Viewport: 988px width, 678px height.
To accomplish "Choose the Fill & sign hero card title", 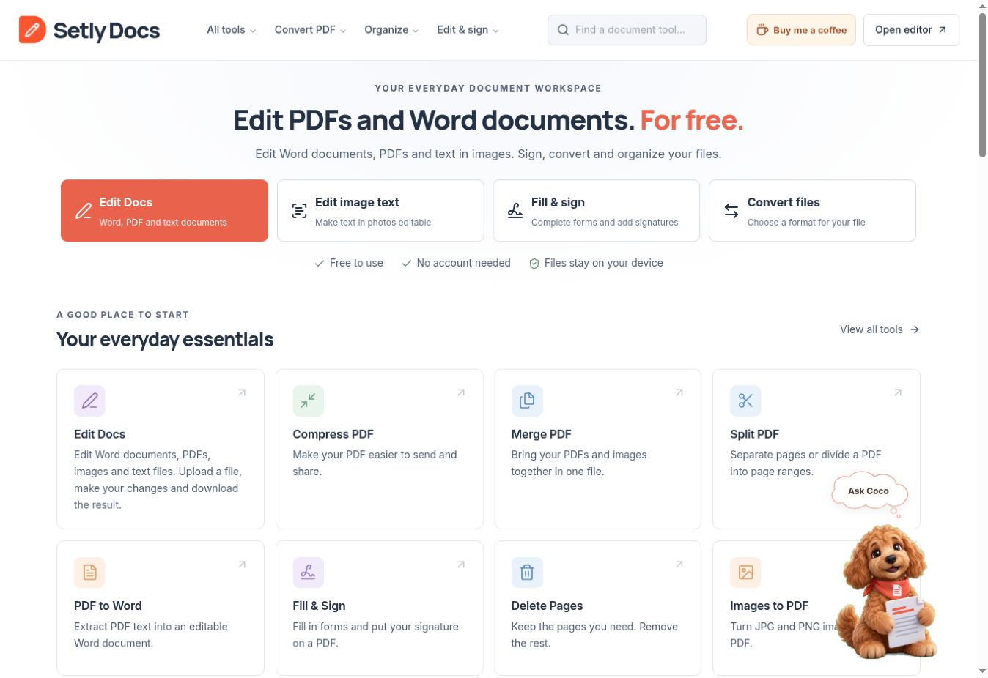I will click(x=558, y=203).
